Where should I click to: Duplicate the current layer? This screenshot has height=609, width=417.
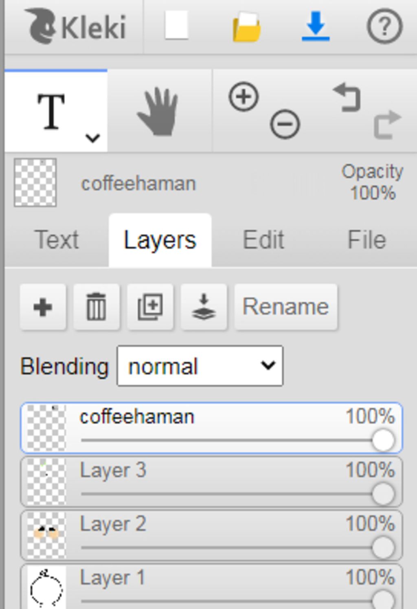click(x=150, y=307)
